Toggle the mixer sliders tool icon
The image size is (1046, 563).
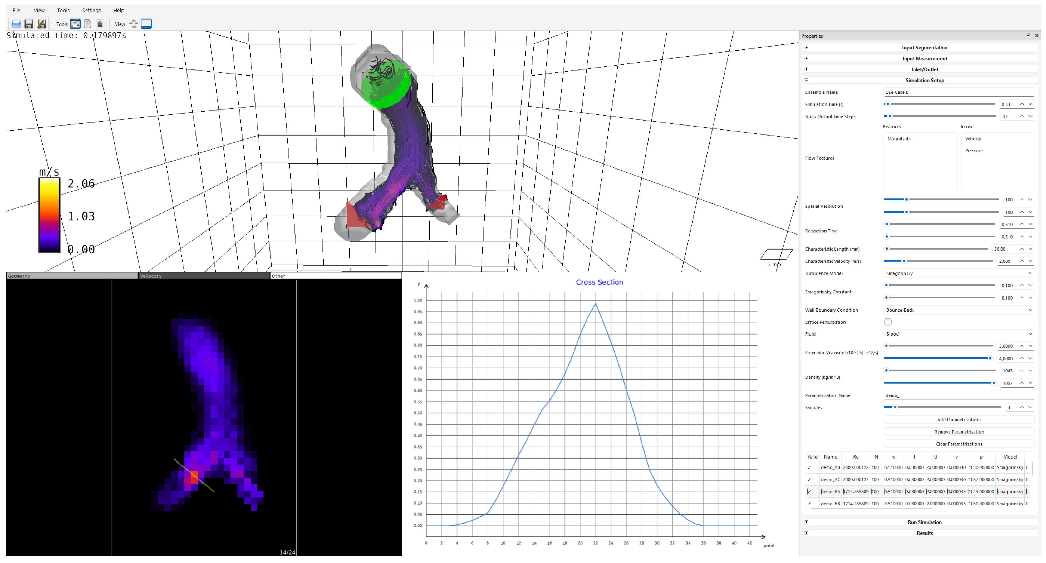coord(75,24)
